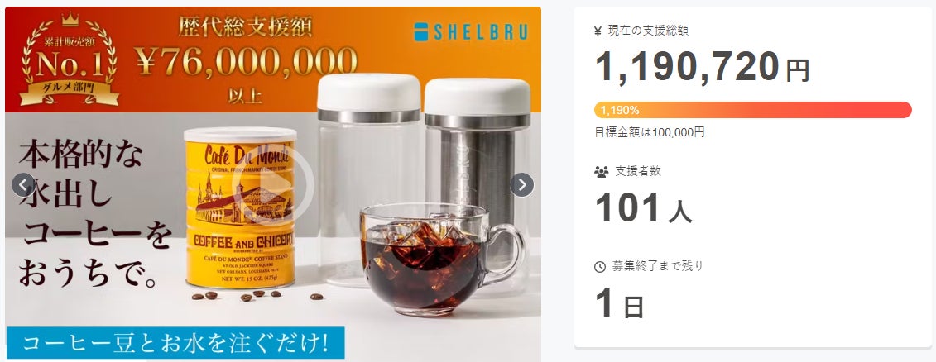Screen dimensions: 936x362
Task: Click the 1日 remaining days figure
Action: (620, 302)
